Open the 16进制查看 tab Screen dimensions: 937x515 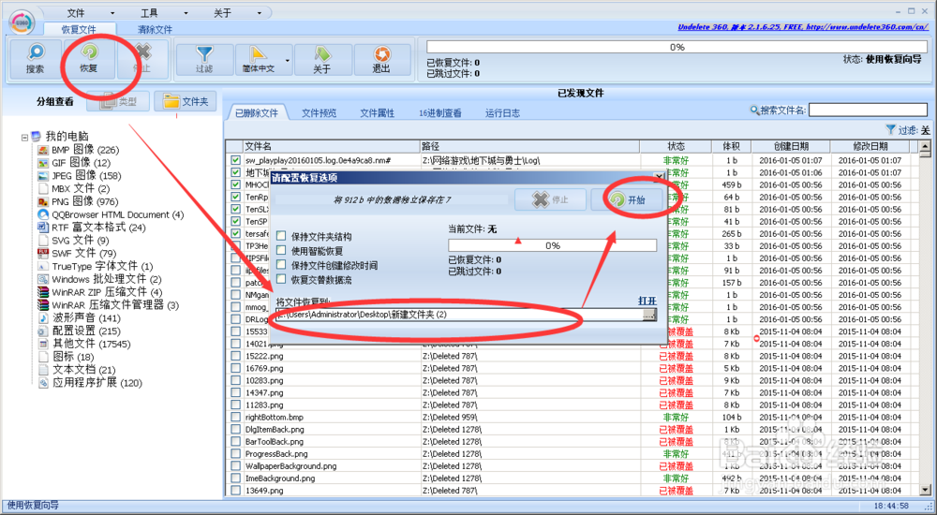coord(439,112)
